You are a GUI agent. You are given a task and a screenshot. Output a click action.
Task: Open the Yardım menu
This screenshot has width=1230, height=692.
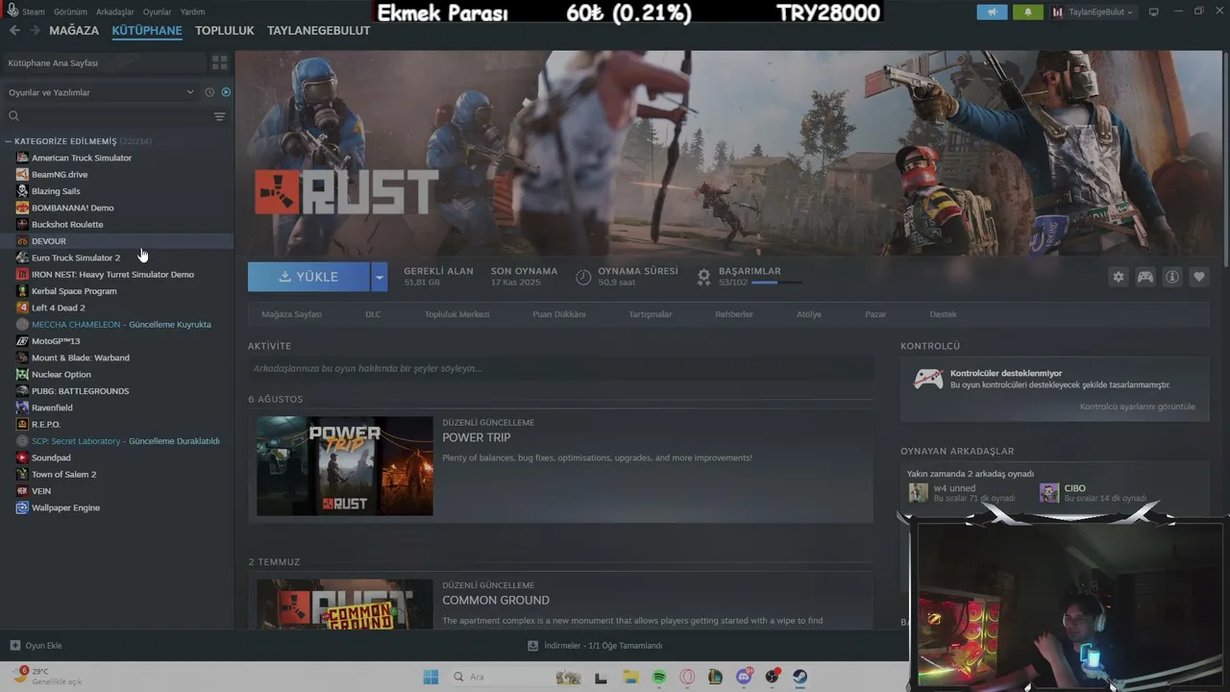coord(192,12)
